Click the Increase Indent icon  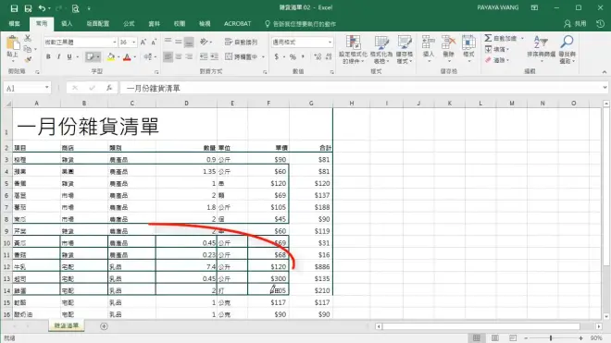[x=215, y=56]
